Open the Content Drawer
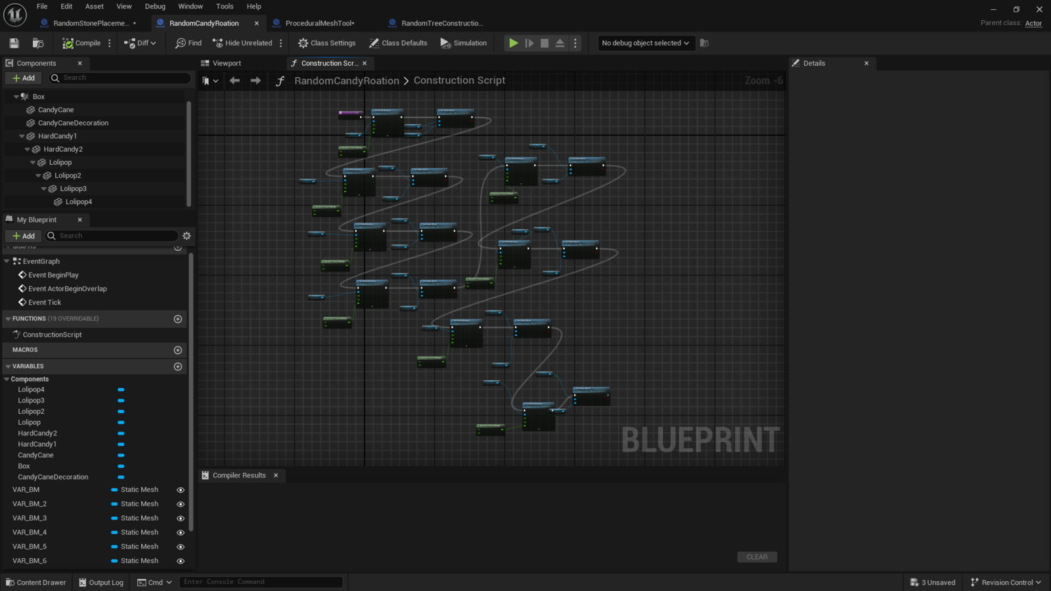The width and height of the screenshot is (1051, 591). pyautogui.click(x=36, y=583)
